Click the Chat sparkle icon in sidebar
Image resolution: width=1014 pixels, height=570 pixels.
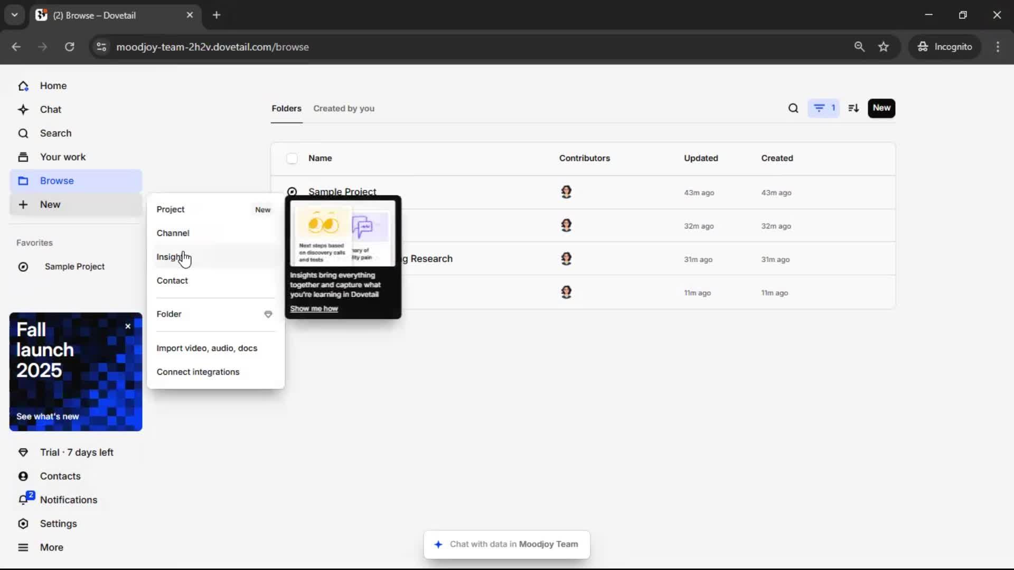point(23,109)
